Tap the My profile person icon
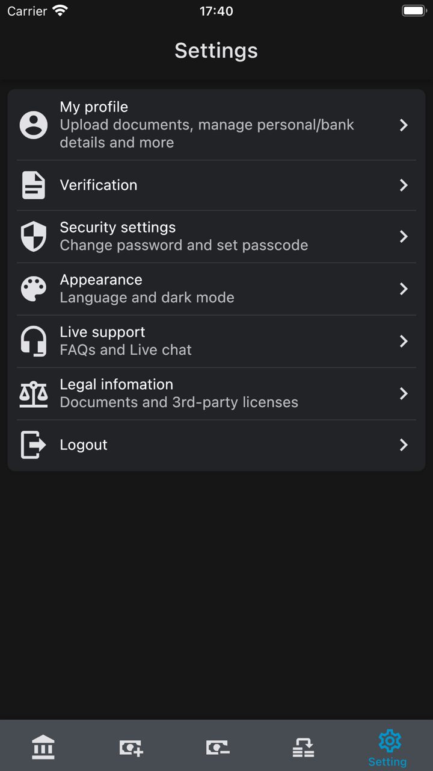The width and height of the screenshot is (433, 771). (x=34, y=125)
